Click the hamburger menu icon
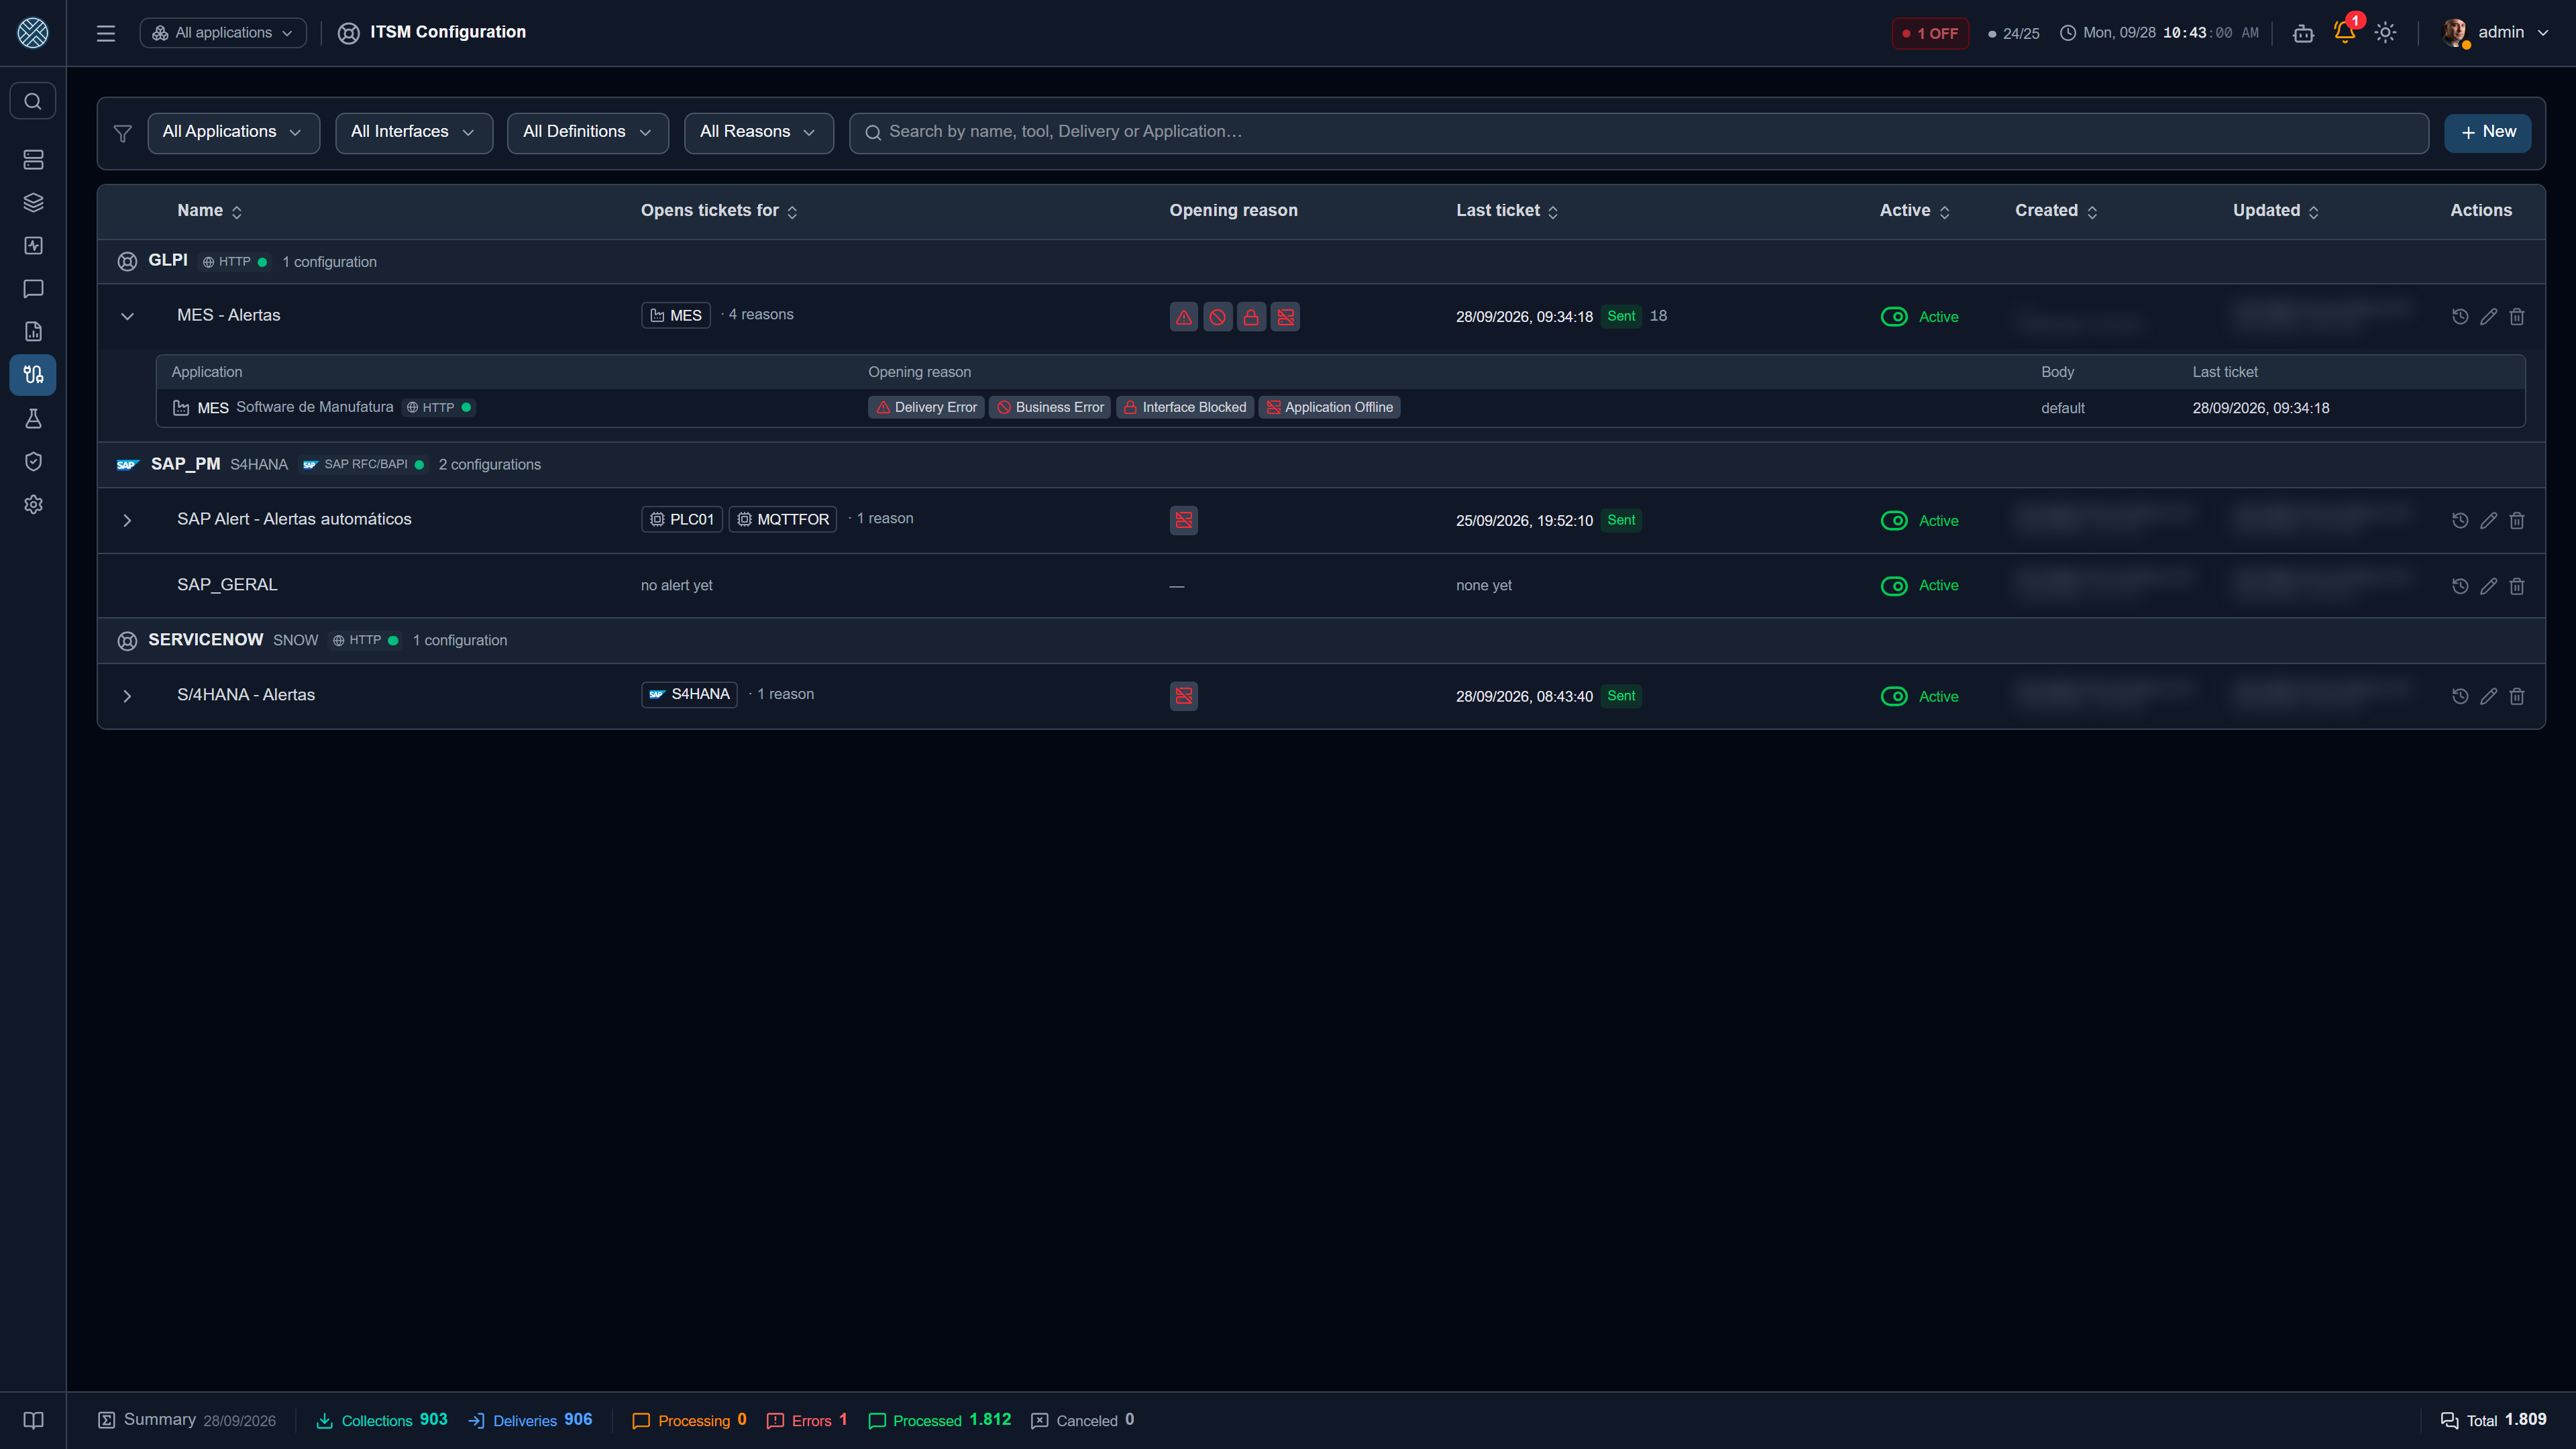The image size is (2576, 1449). [x=106, y=33]
